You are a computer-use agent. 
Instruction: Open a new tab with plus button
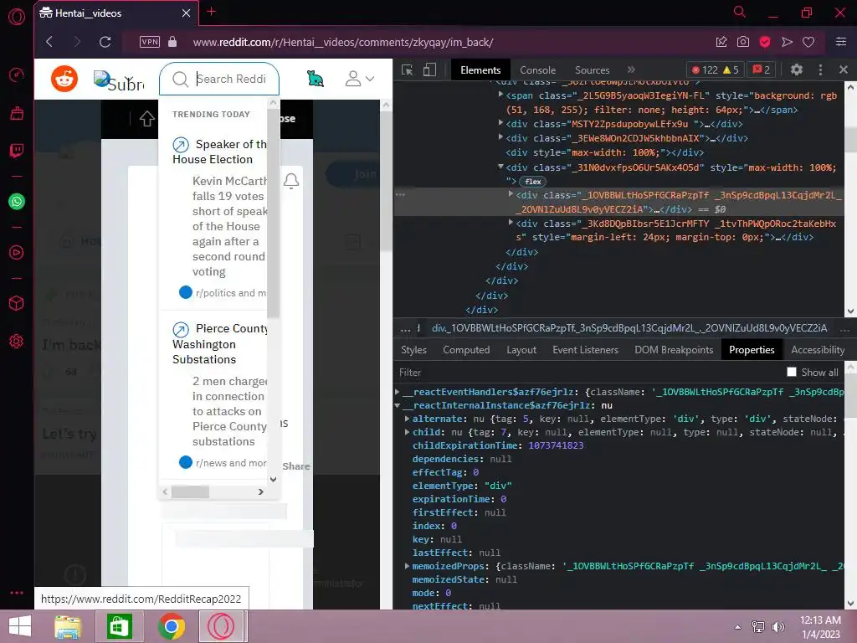212,12
